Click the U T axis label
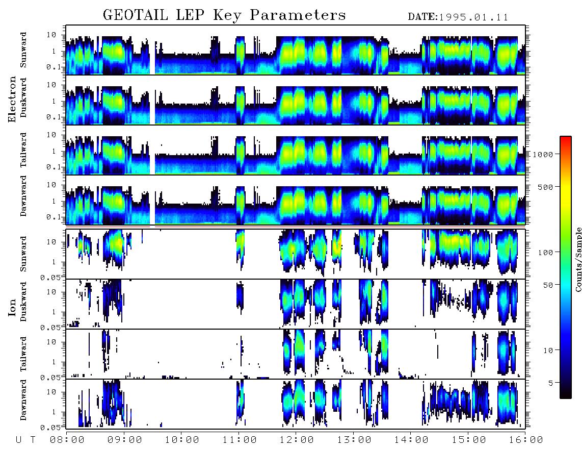The height and width of the screenshot is (449, 582). pyautogui.click(x=25, y=440)
